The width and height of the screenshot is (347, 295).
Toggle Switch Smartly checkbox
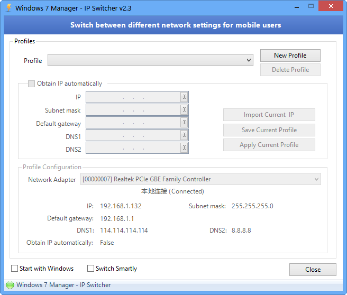tap(90, 268)
